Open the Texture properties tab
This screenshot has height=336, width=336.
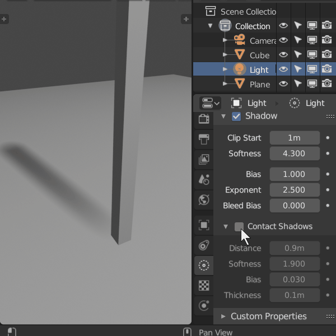tap(204, 286)
